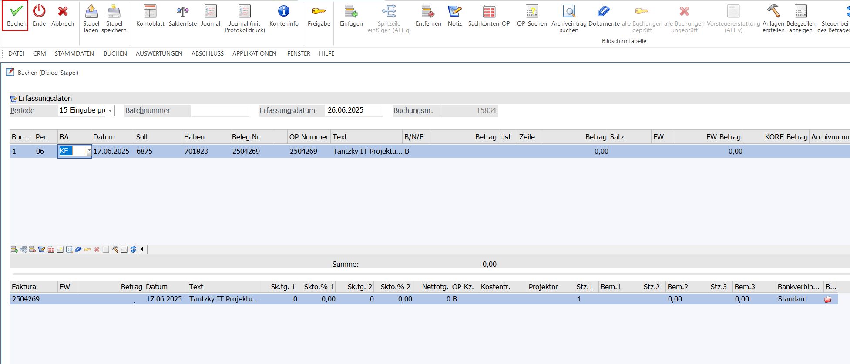Open the STAMMDATEN menu
Image resolution: width=850 pixels, height=364 pixels.
(74, 53)
